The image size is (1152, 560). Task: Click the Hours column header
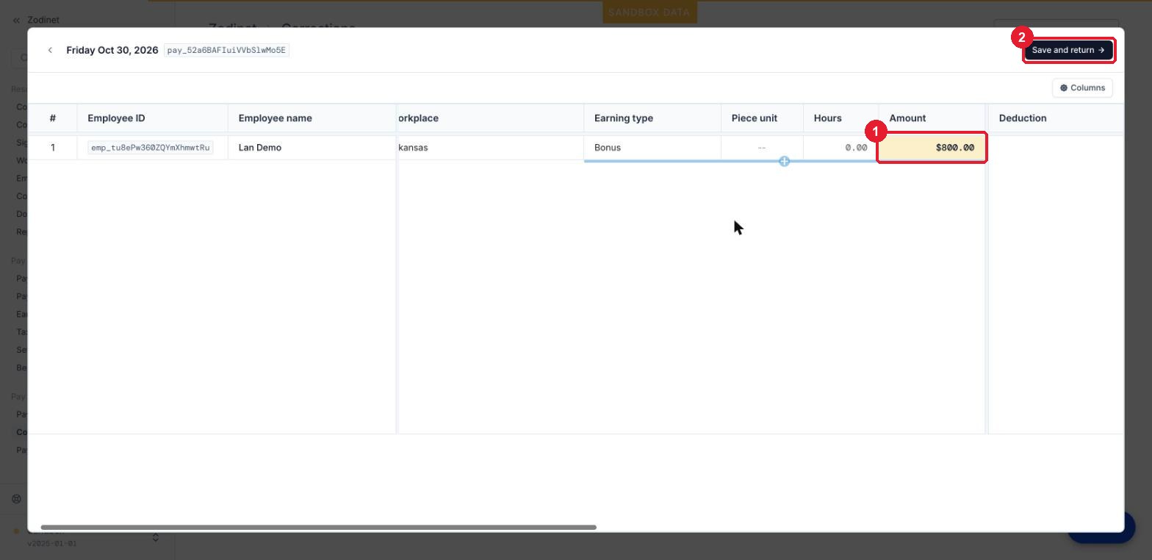(840, 118)
